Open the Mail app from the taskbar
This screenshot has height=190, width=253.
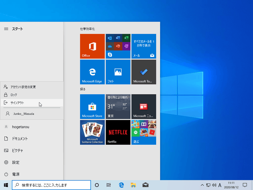[145, 185]
